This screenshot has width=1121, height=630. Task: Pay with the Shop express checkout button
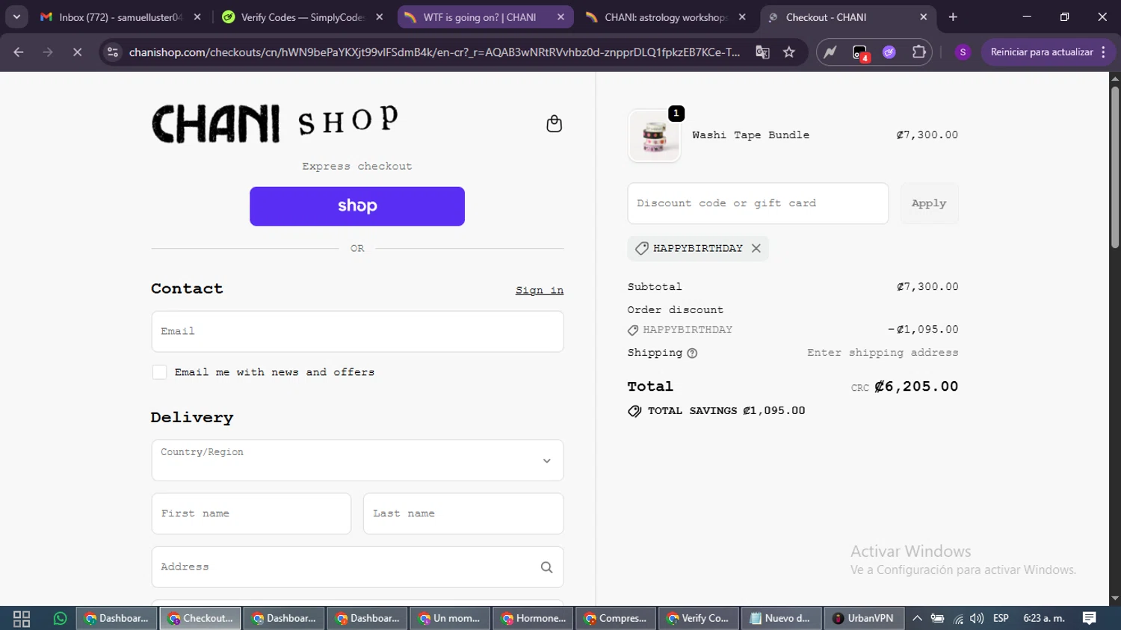pos(357,206)
